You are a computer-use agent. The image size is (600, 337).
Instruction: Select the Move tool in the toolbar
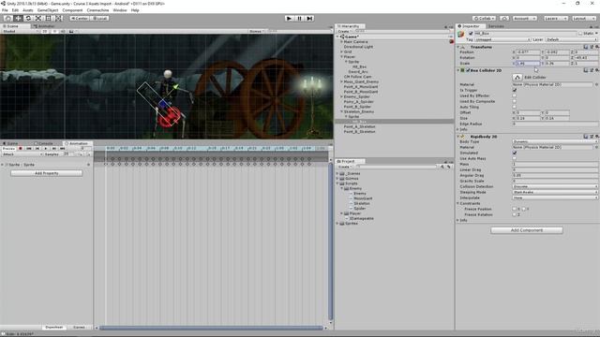(18, 19)
